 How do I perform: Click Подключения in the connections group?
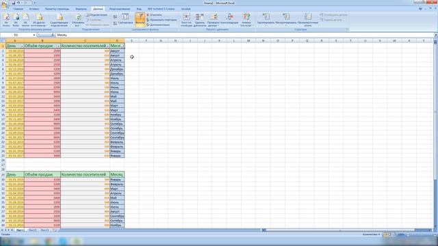[96, 15]
